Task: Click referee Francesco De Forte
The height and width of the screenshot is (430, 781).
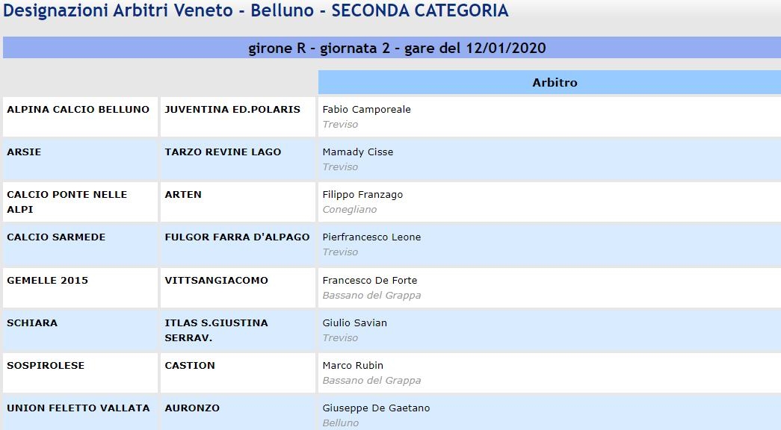Action: click(x=370, y=280)
